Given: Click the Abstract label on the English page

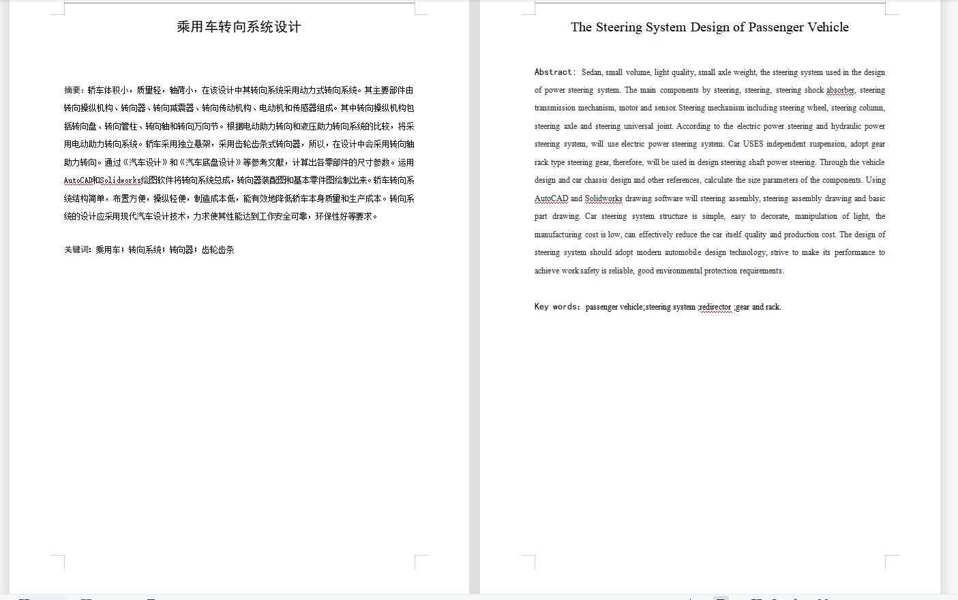Looking at the screenshot, I should [x=553, y=72].
